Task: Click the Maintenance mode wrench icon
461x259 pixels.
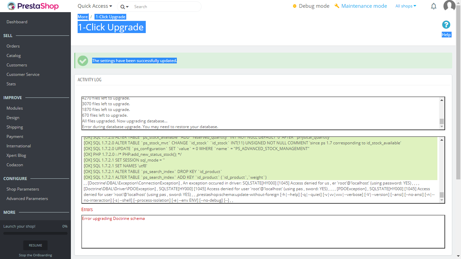Action: [x=337, y=6]
